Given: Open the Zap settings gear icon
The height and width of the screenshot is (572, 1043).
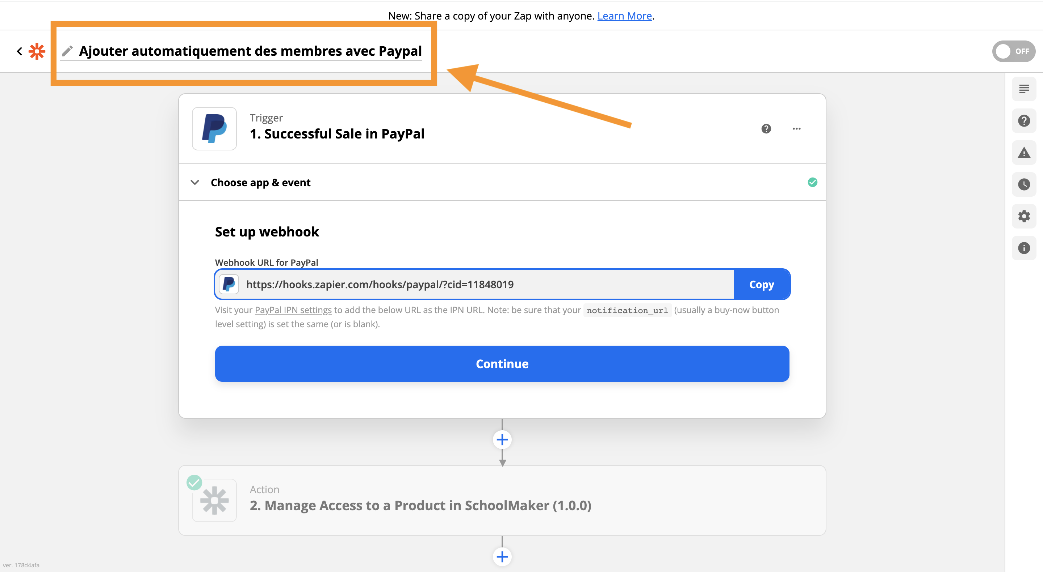Looking at the screenshot, I should tap(1023, 216).
